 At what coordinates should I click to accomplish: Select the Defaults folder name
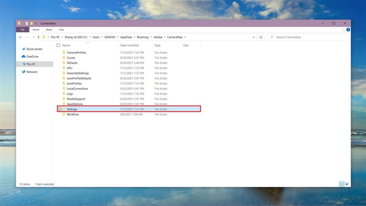click(72, 63)
